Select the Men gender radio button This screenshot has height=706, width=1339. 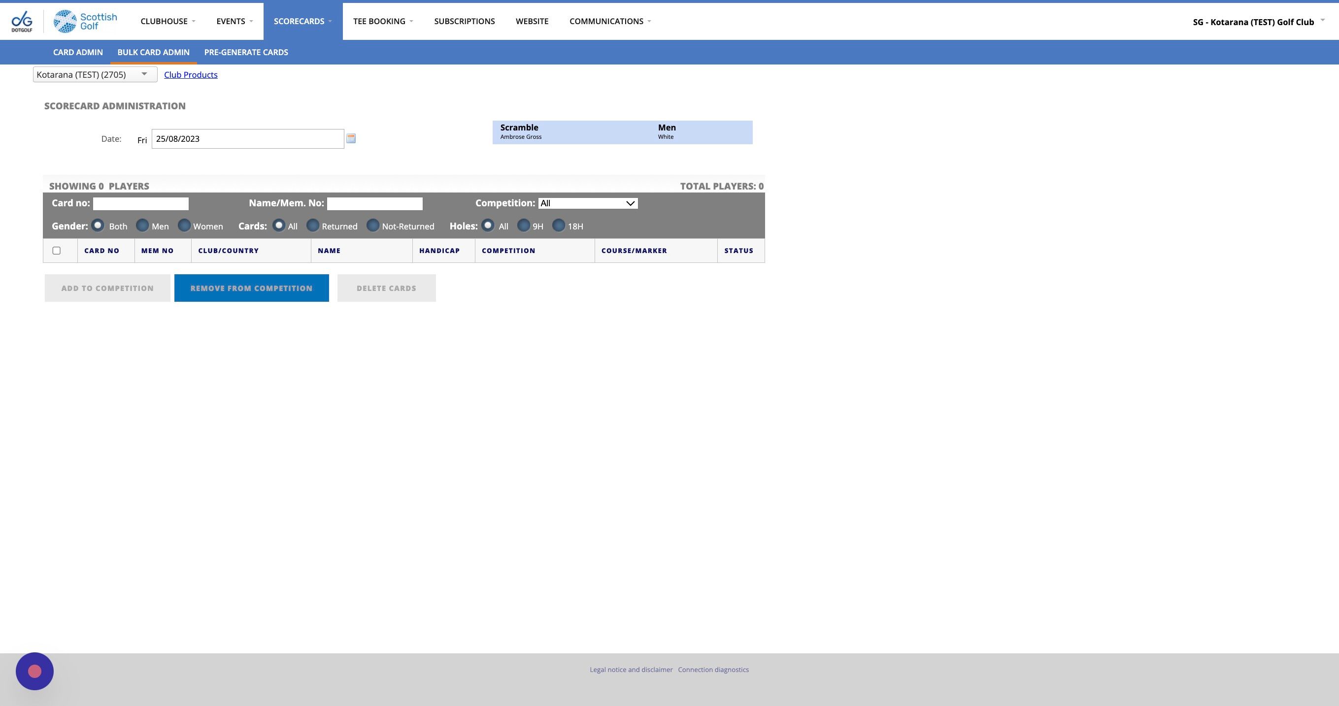point(142,225)
